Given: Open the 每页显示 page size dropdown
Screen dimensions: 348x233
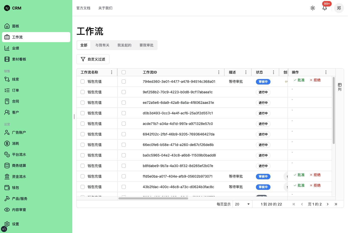Looking at the screenshot, I should [242, 204].
